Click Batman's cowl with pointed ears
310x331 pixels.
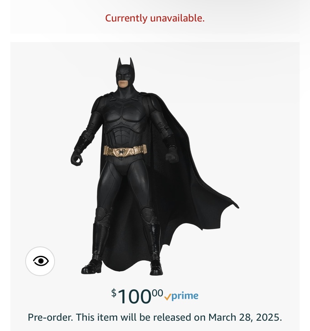tap(124, 71)
